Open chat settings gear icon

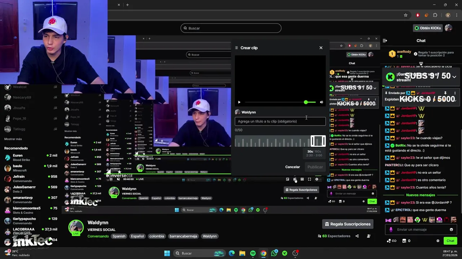click(438, 241)
